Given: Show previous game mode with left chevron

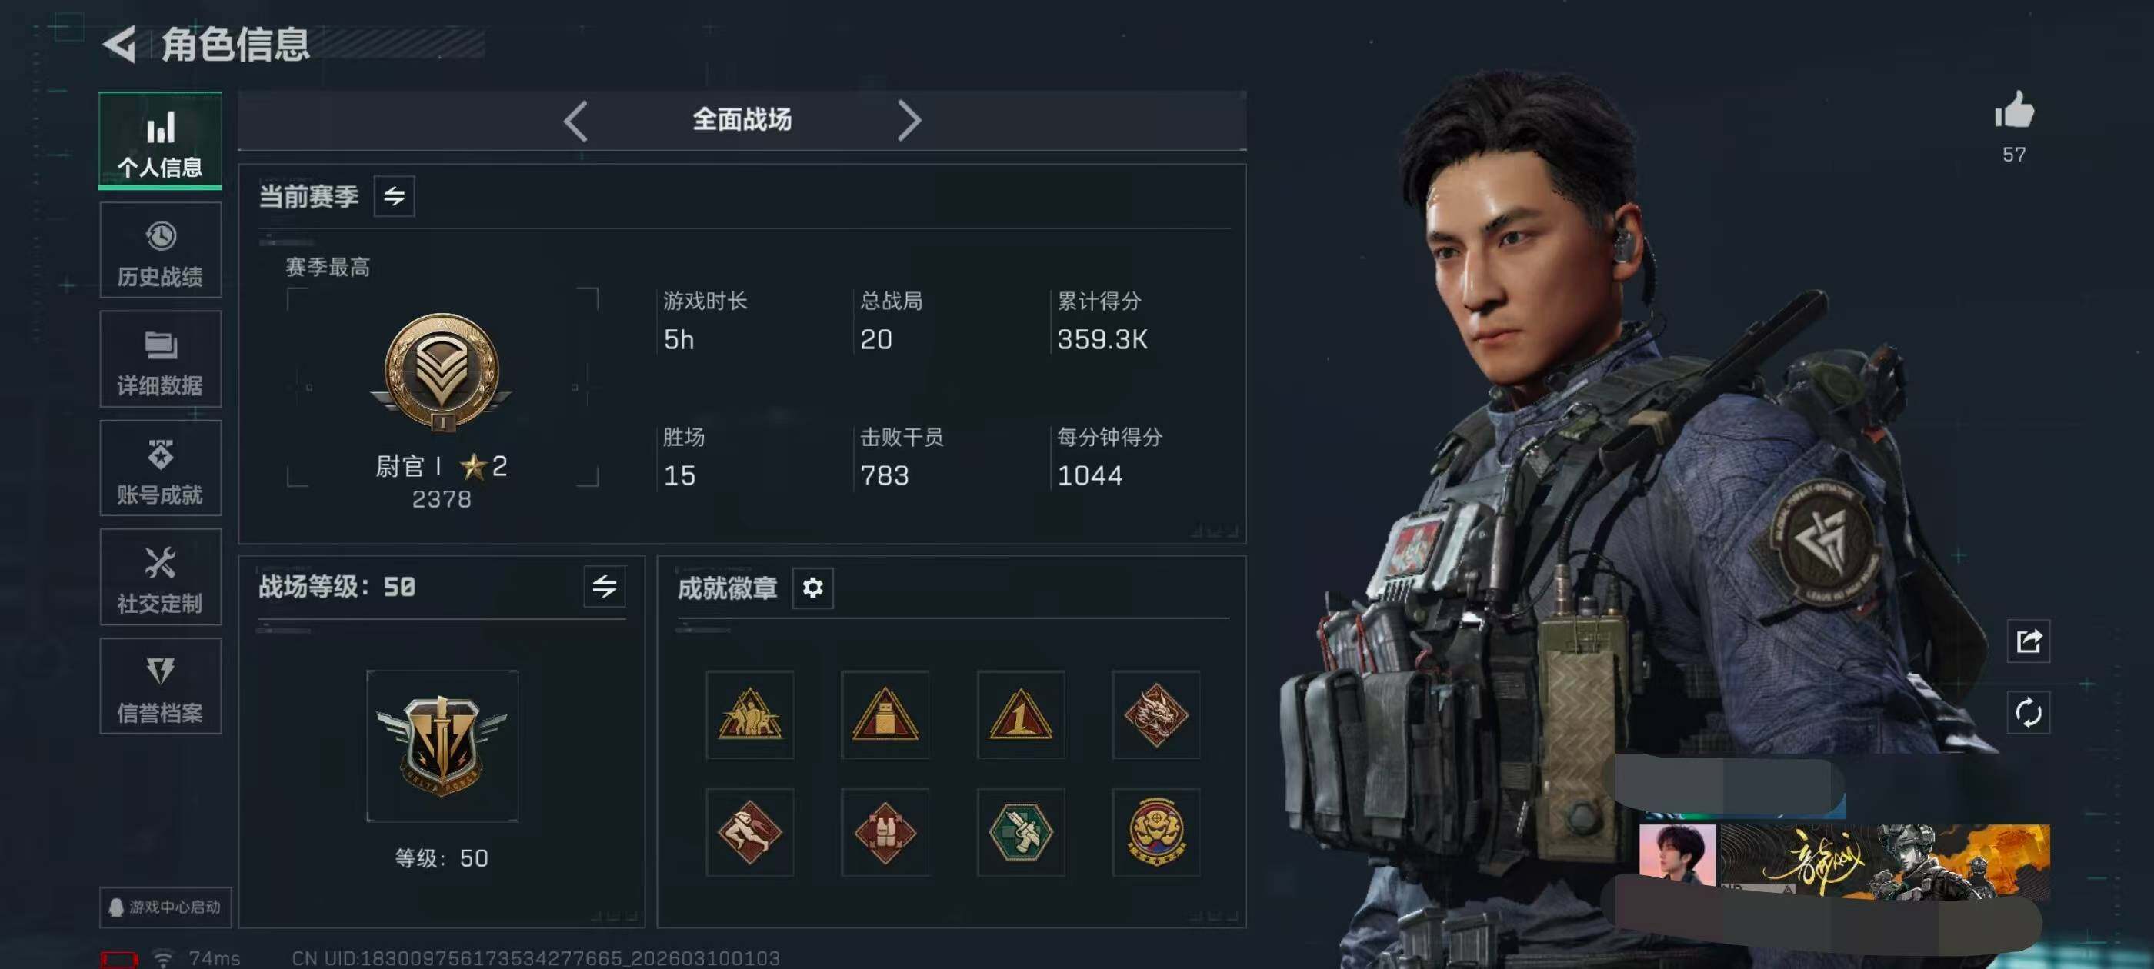Looking at the screenshot, I should pyautogui.click(x=575, y=121).
